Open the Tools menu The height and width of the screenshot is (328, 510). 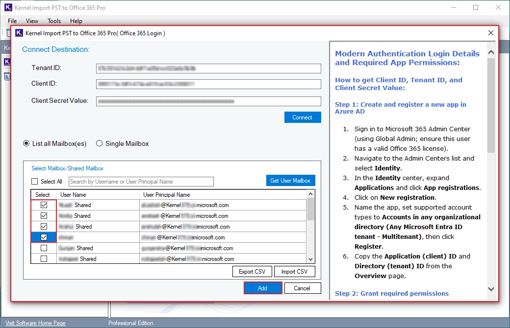pyautogui.click(x=54, y=21)
